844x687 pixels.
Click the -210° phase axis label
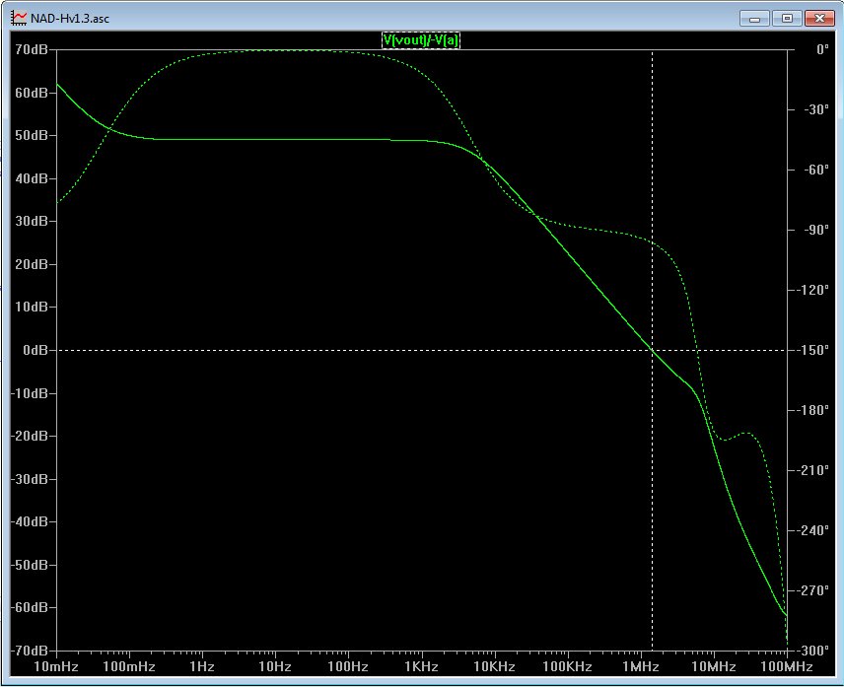click(x=812, y=470)
